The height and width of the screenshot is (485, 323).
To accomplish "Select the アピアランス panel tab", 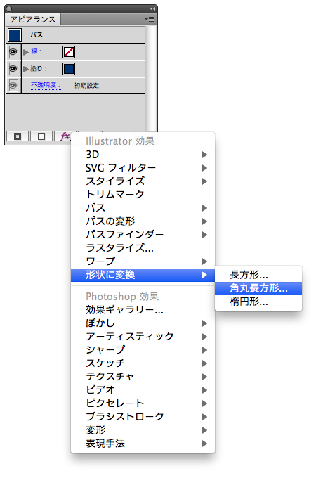I will tap(33, 20).
